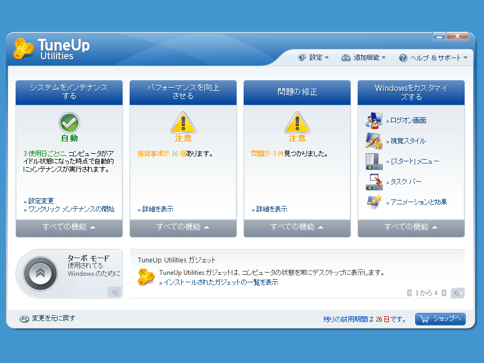The height and width of the screenshot is (363, 484).
Task: Click the Turbo Mode wrench settings icon
Action: point(115,293)
